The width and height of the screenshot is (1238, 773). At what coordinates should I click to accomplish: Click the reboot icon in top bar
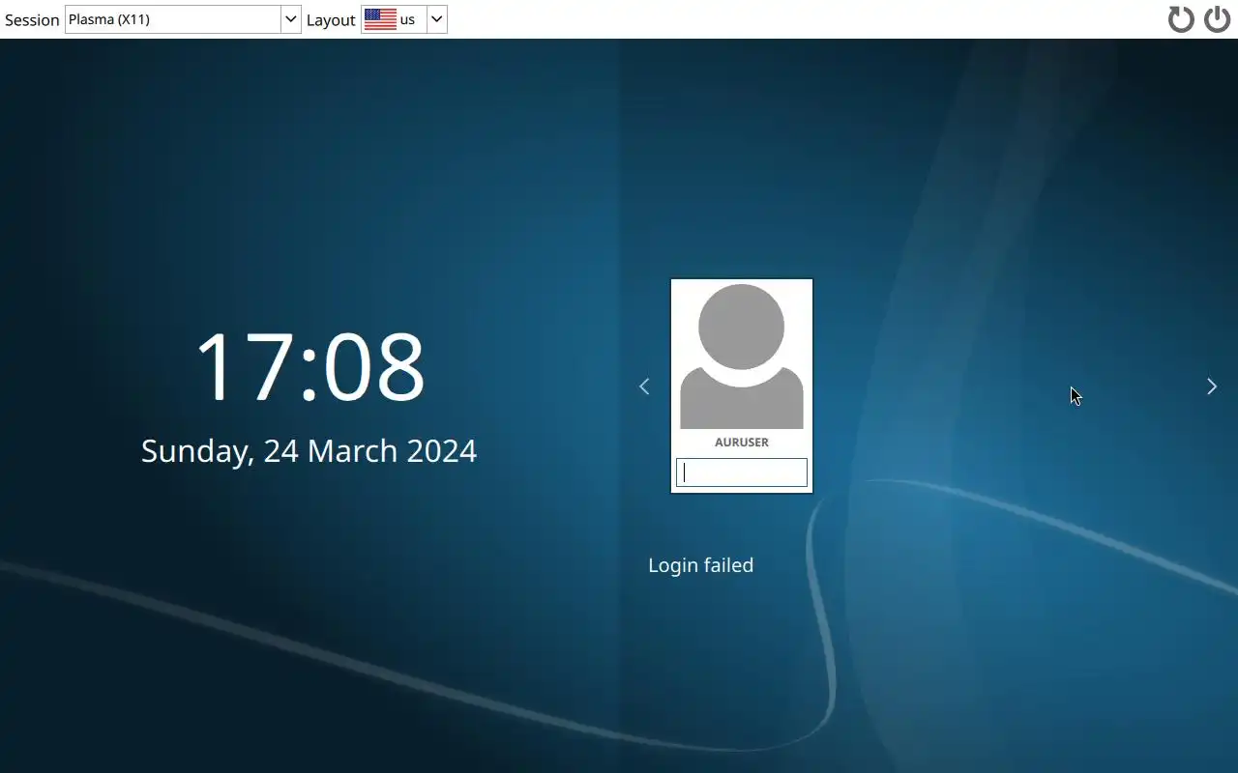click(1181, 19)
